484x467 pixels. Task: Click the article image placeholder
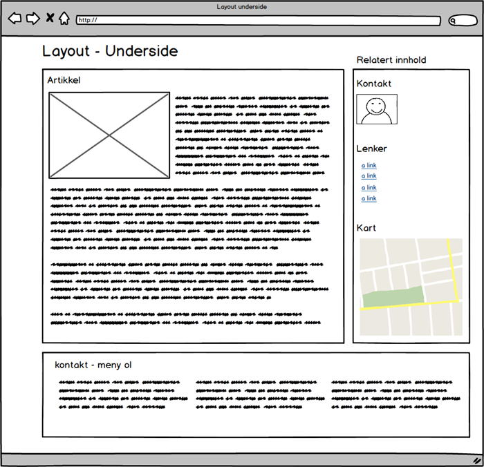point(109,135)
